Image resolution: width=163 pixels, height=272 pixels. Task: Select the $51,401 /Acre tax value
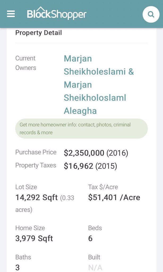114,197
